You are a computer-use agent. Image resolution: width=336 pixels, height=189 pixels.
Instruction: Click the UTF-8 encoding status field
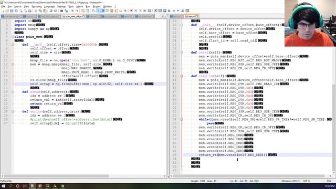click(x=307, y=181)
